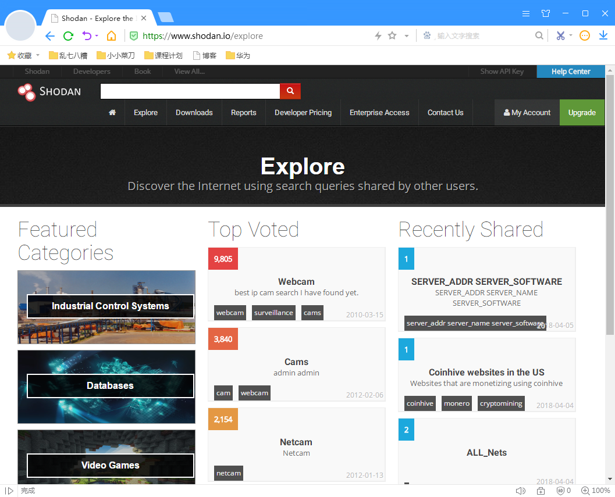Click the orange chat bubble icon

point(584,35)
